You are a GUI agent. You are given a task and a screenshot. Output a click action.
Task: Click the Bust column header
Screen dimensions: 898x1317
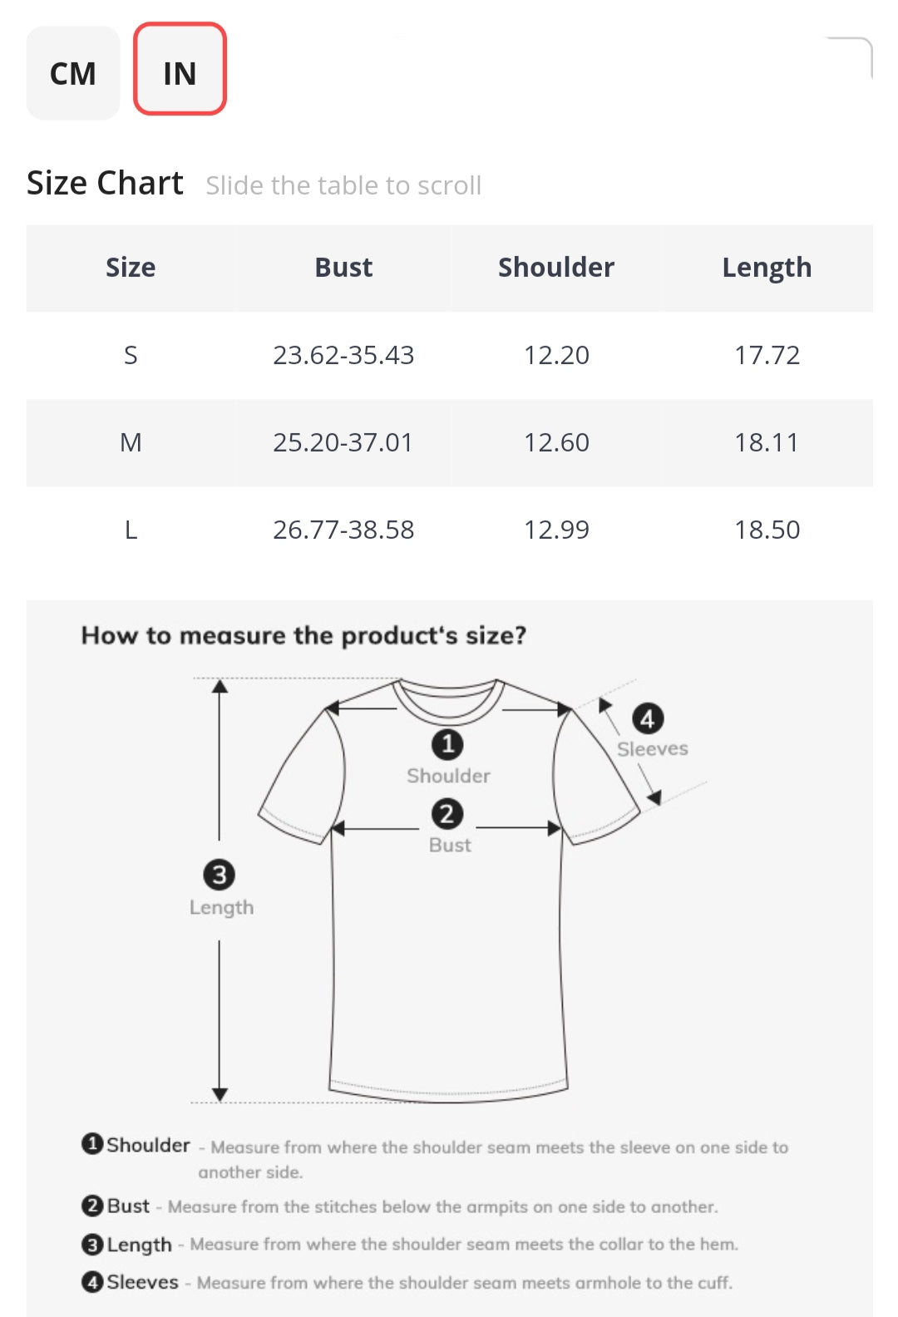[x=343, y=268]
